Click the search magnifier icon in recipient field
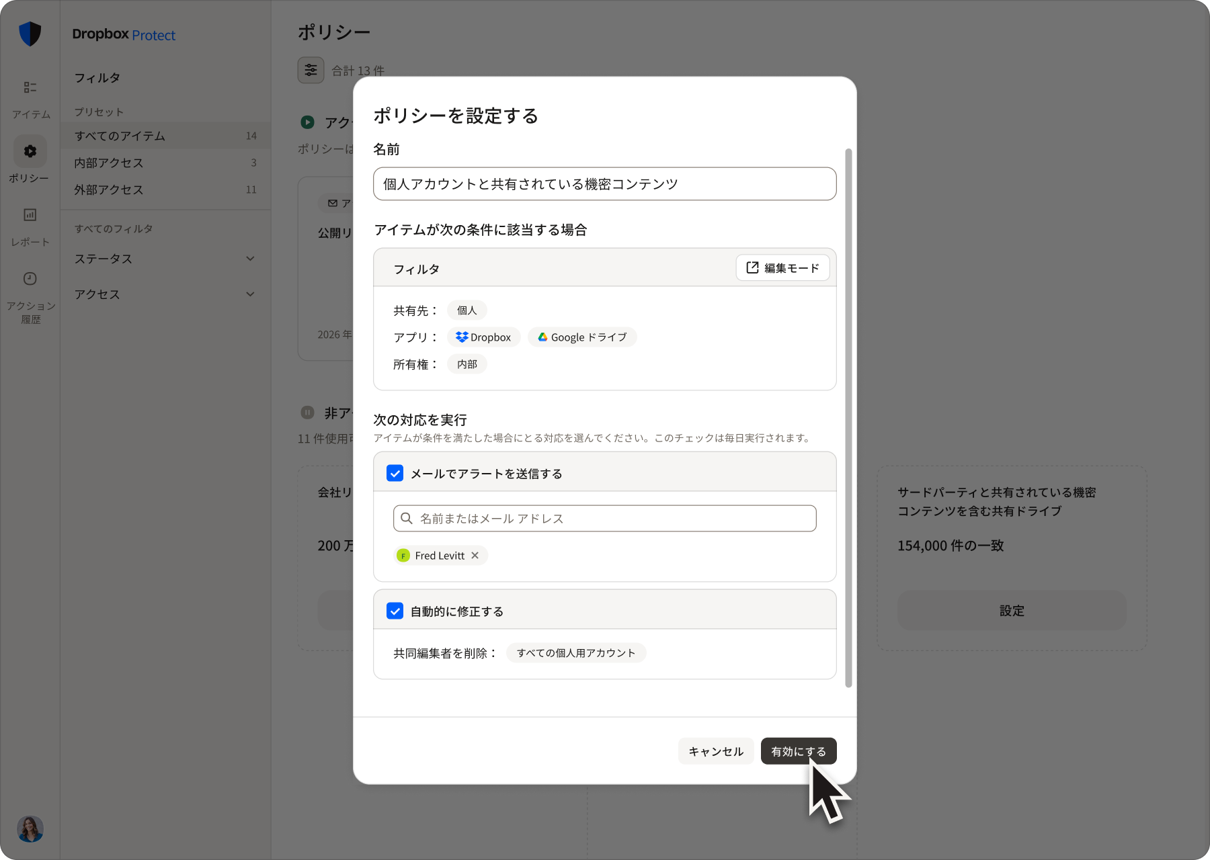Image resolution: width=1210 pixels, height=860 pixels. (x=407, y=518)
